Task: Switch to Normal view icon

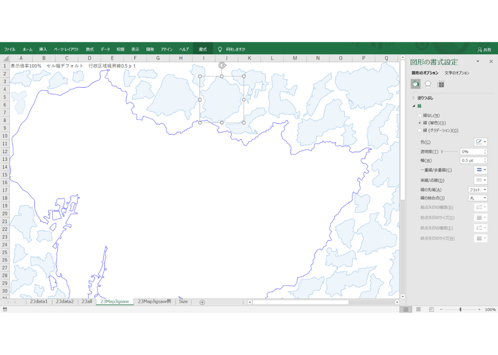Action: 406,309
